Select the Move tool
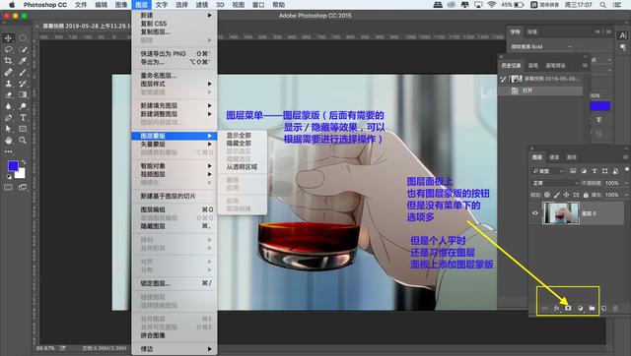 point(8,38)
